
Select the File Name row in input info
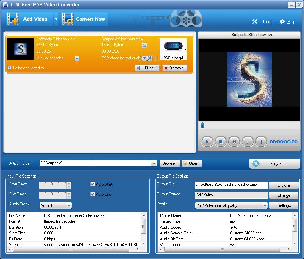74,215
